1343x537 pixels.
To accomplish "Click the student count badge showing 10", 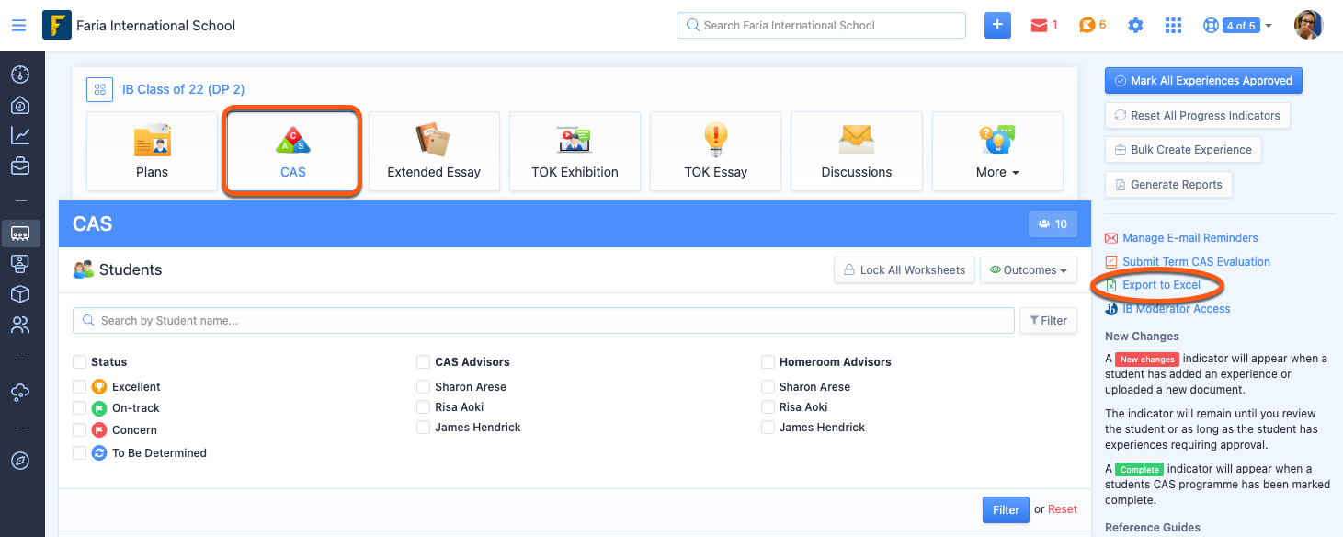I will [1053, 223].
